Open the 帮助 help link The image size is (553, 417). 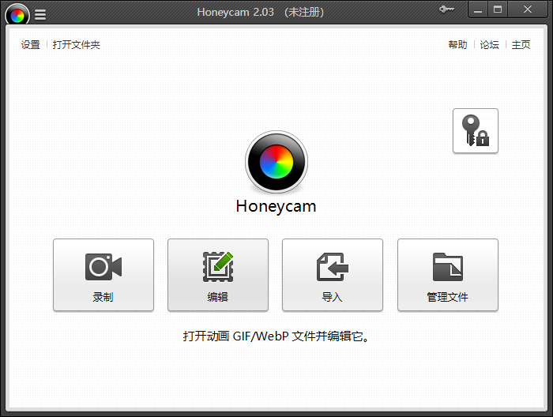tap(457, 45)
